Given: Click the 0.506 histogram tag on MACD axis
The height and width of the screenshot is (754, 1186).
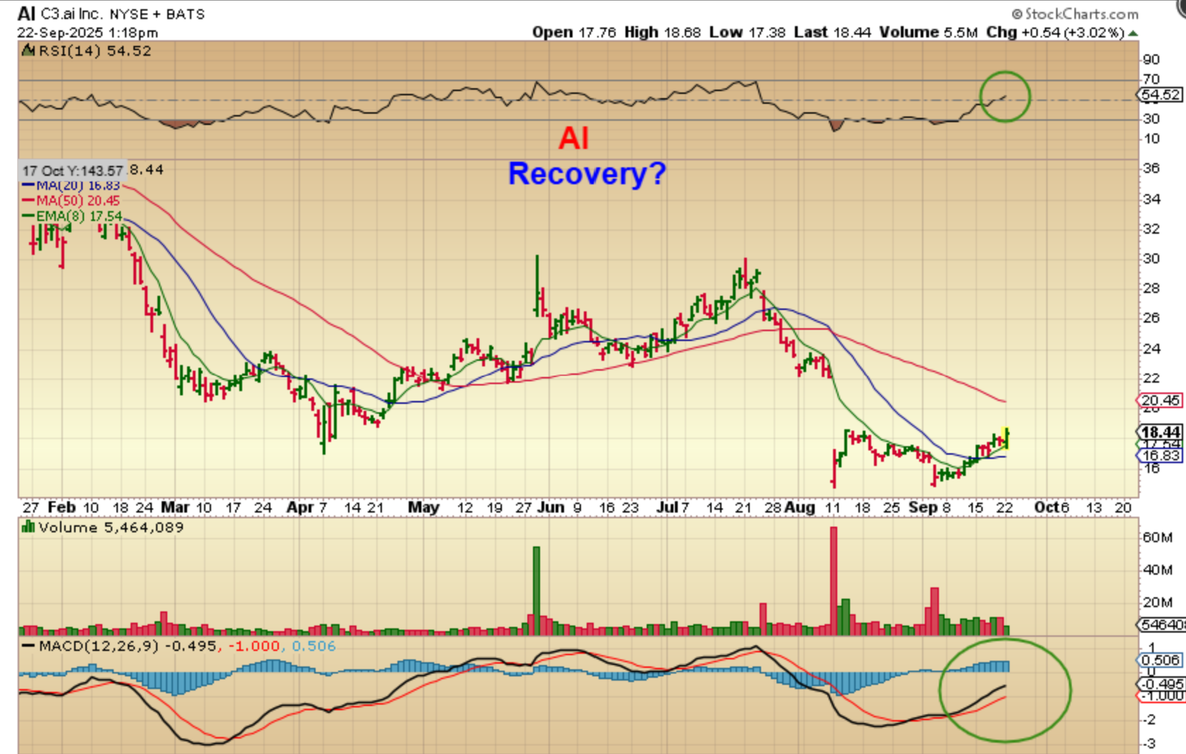Looking at the screenshot, I should point(1158,660).
